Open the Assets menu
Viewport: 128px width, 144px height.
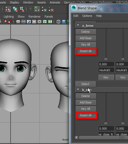pos(41,2)
